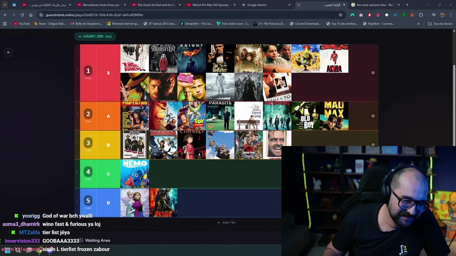Reload the current page
The height and width of the screenshot is (256, 456).
22,15
